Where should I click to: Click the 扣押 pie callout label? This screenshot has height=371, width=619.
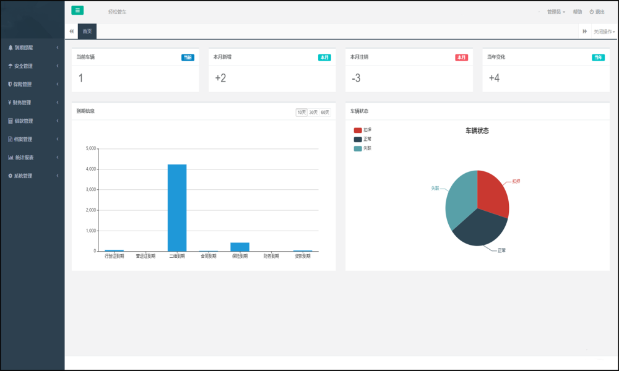click(516, 181)
